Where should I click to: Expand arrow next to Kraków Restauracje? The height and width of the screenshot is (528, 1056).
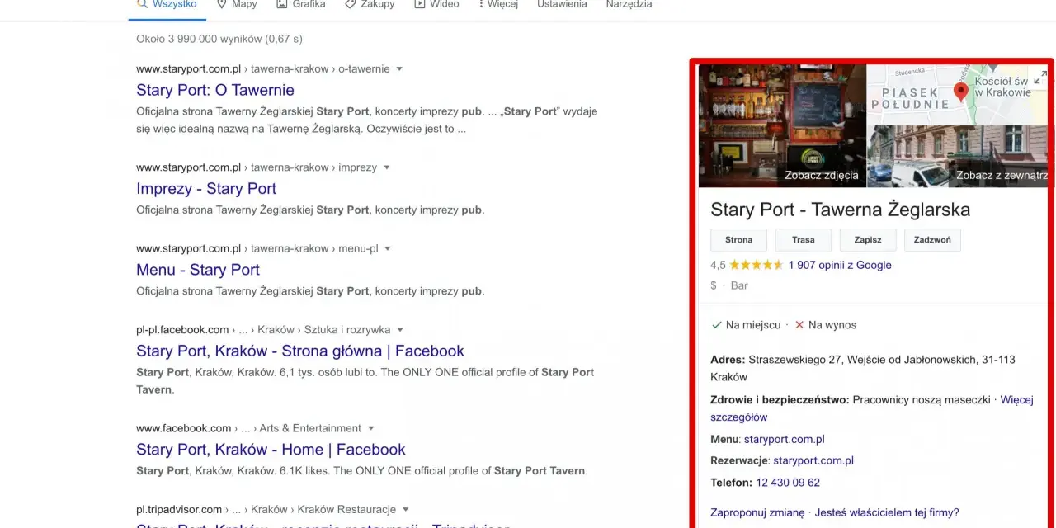pos(405,510)
